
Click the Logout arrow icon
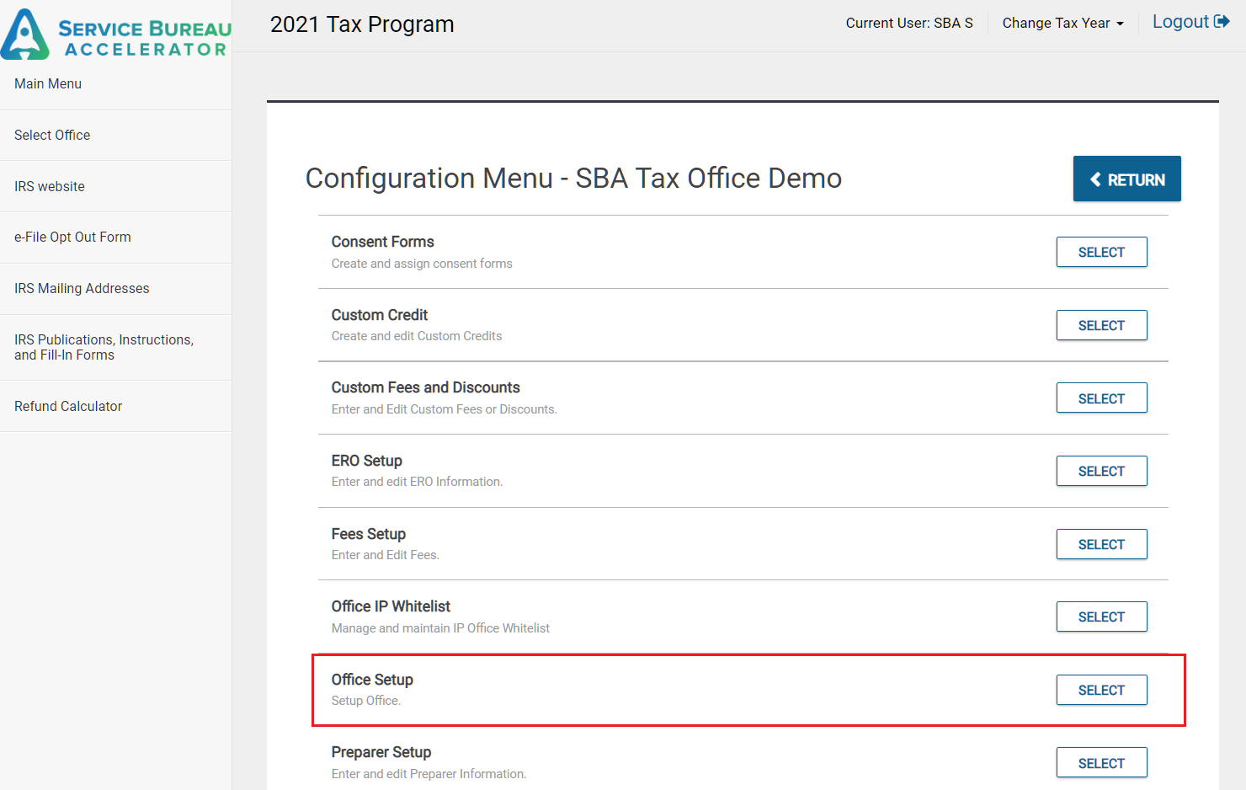click(1222, 22)
